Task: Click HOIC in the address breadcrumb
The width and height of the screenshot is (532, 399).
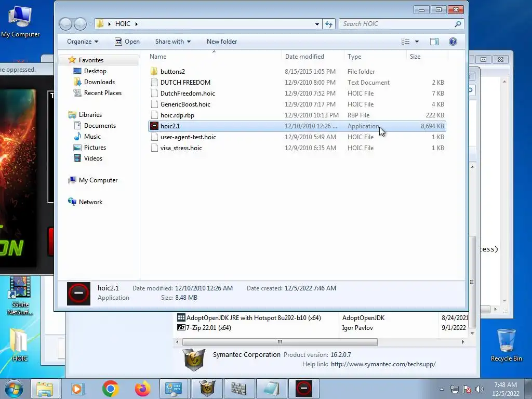Action: [x=123, y=24]
